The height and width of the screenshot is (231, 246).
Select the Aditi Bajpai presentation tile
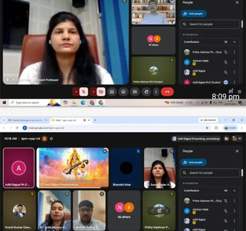[x=73, y=168]
